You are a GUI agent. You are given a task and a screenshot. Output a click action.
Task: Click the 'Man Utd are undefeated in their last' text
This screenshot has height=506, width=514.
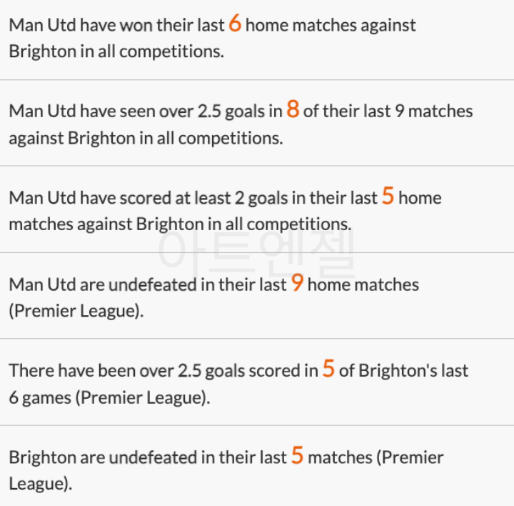click(x=147, y=284)
